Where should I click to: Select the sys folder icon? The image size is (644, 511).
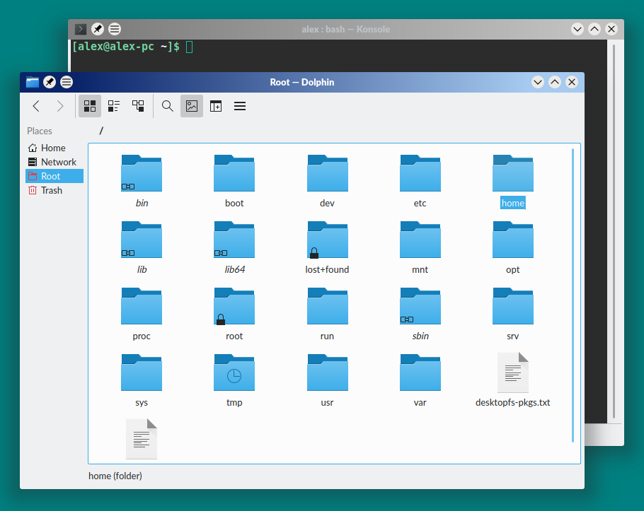[142, 372]
